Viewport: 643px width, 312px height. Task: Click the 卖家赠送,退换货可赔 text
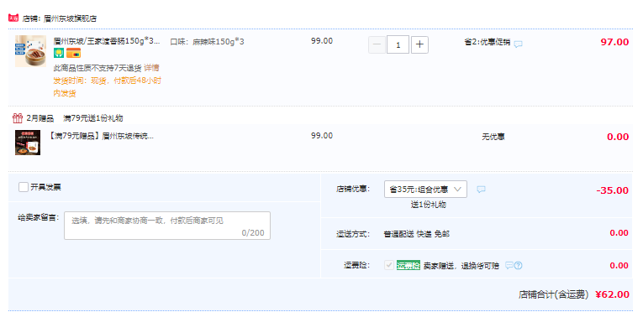click(x=461, y=266)
